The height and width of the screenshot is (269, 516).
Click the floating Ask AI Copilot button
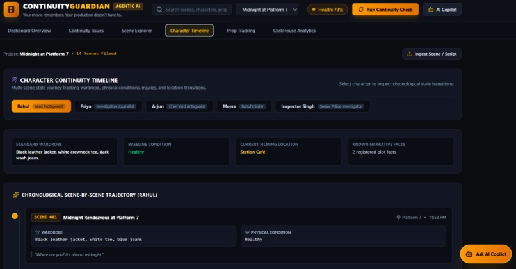click(486, 254)
